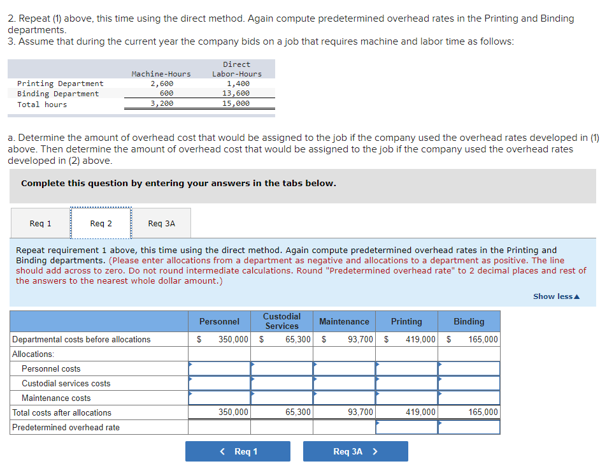Collapse instructions with Show less
614x473 pixels.
[556, 296]
